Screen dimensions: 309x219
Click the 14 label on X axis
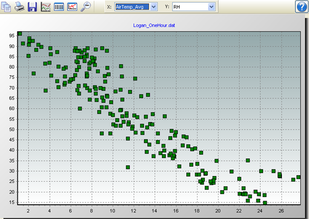154,211
